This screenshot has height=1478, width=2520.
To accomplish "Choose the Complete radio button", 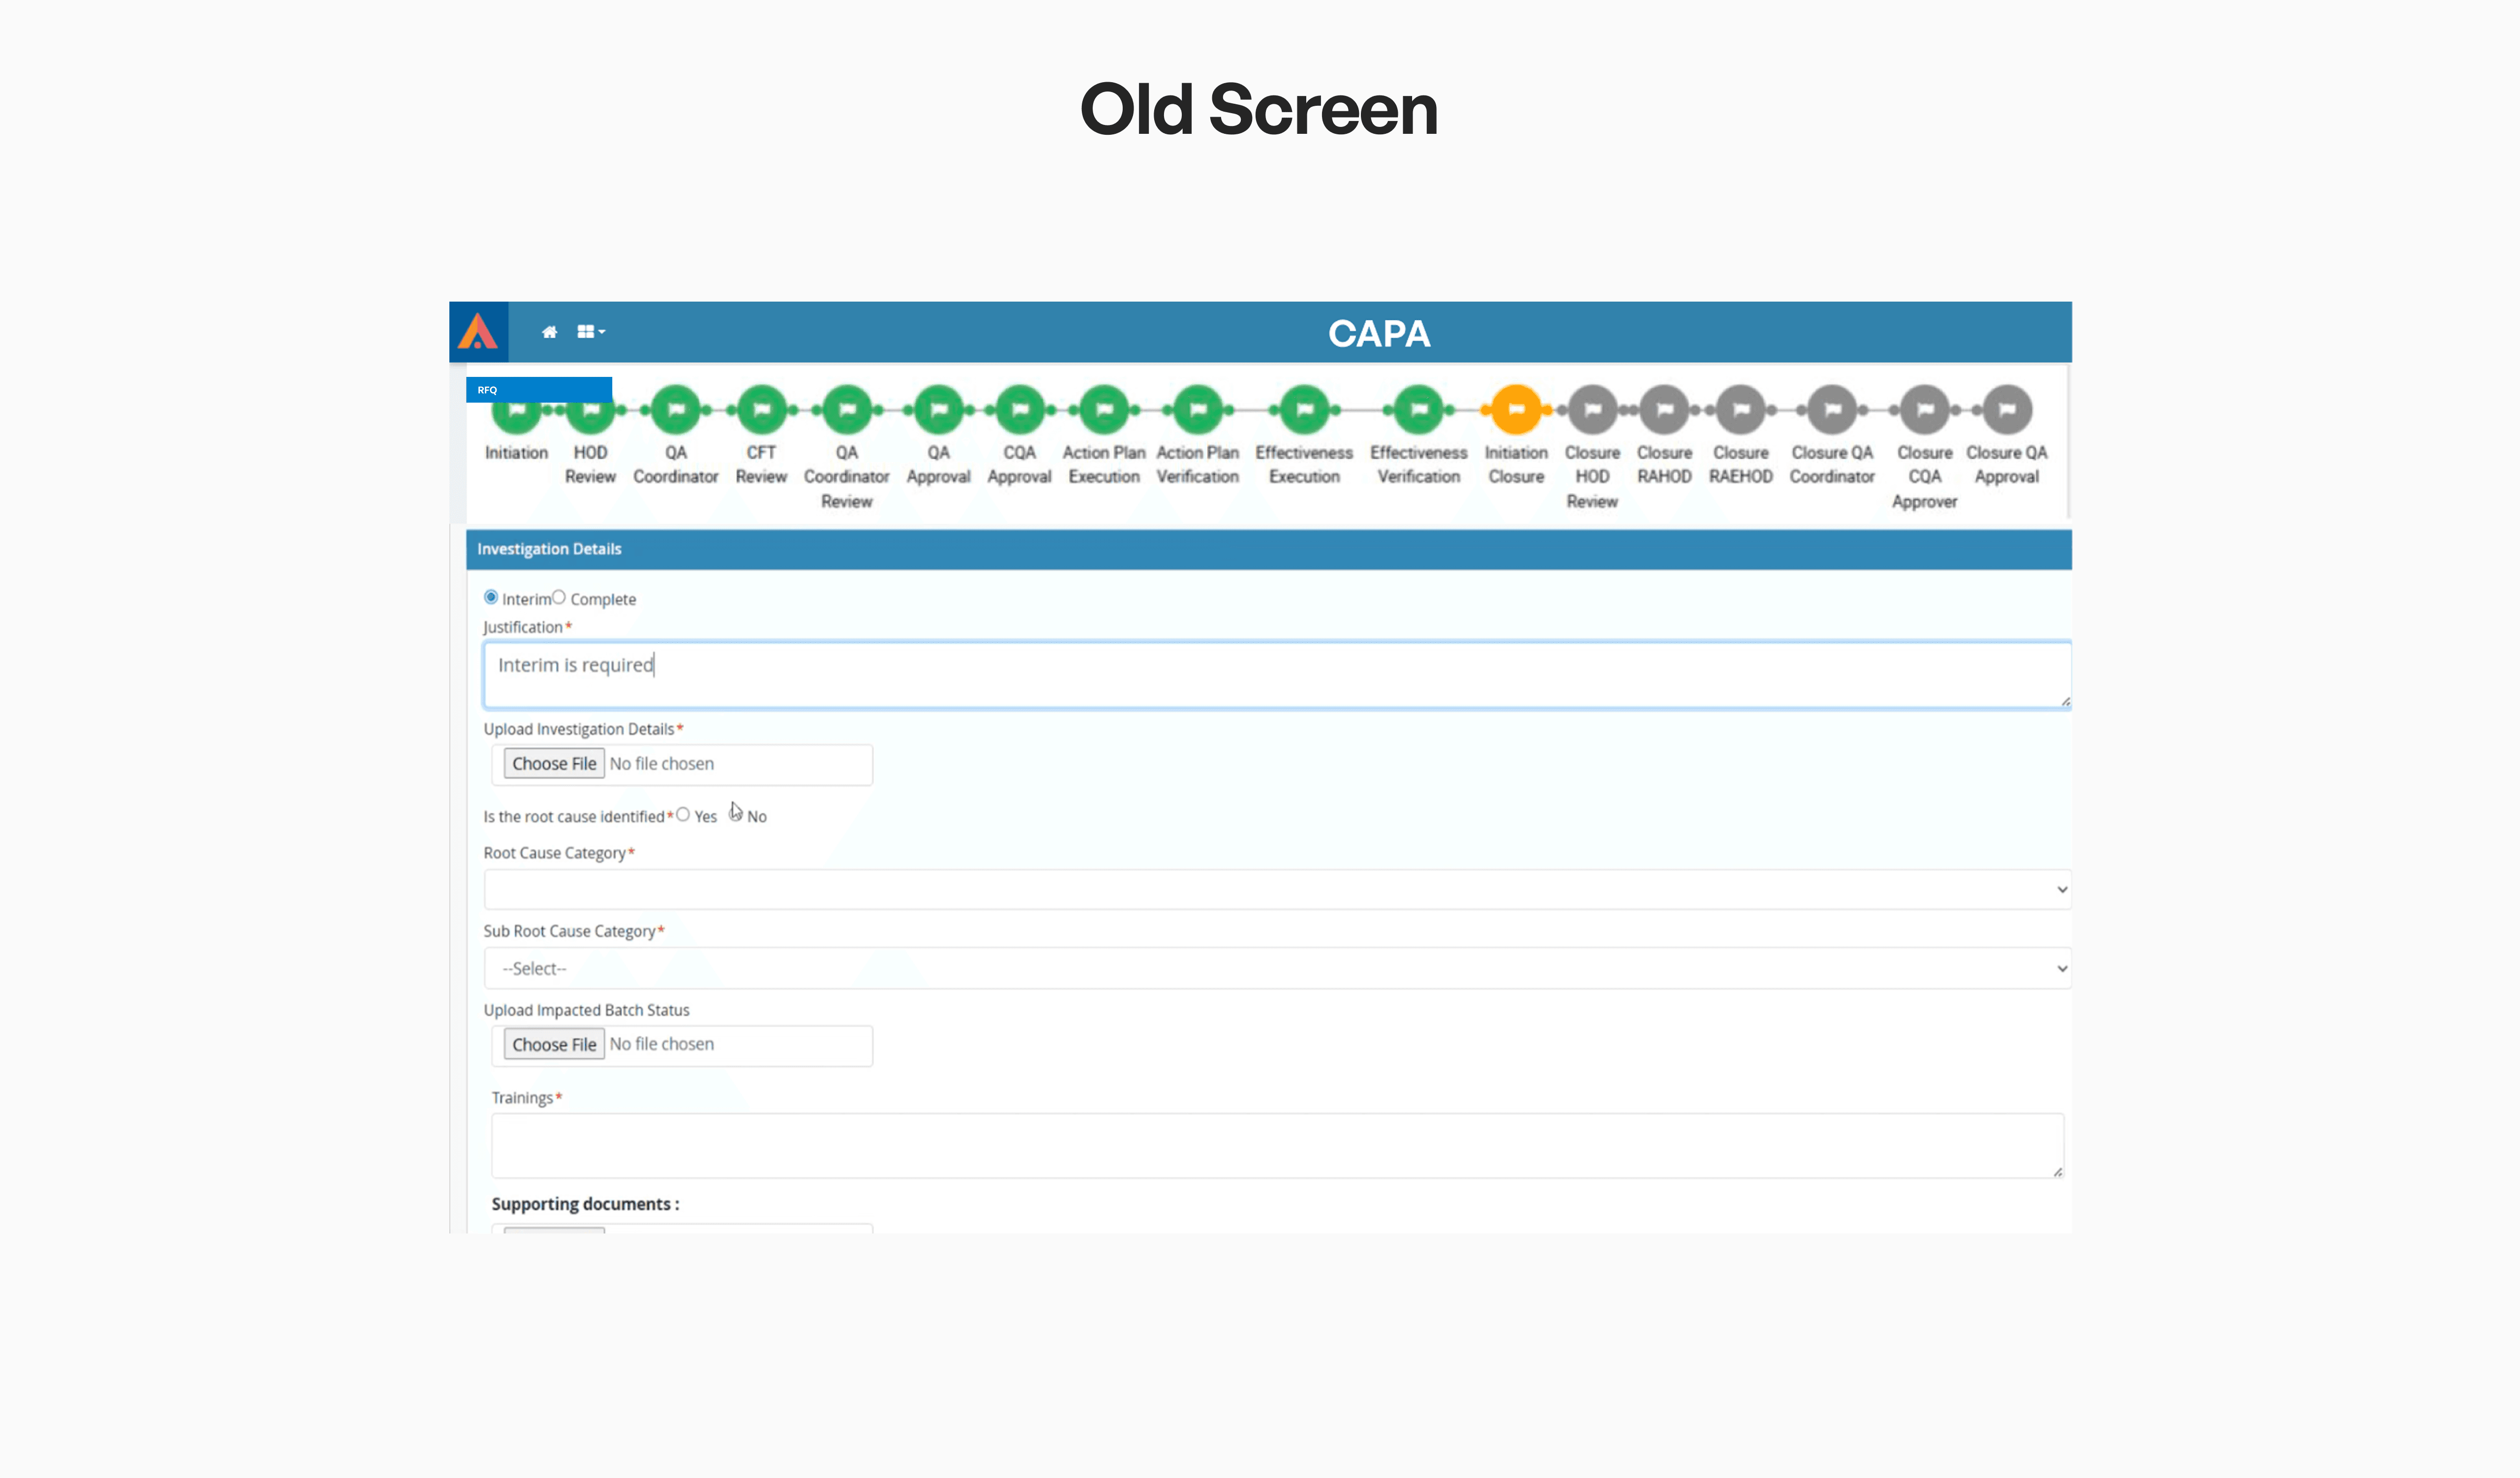I will point(558,597).
